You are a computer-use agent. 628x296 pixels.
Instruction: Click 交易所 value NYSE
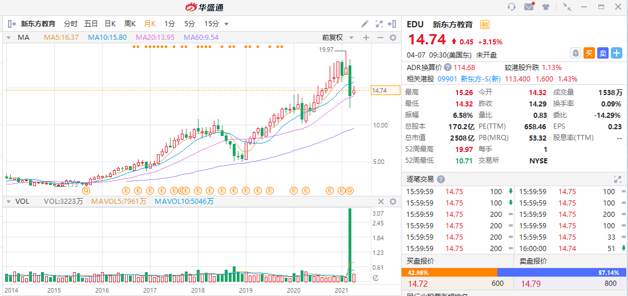(x=537, y=161)
